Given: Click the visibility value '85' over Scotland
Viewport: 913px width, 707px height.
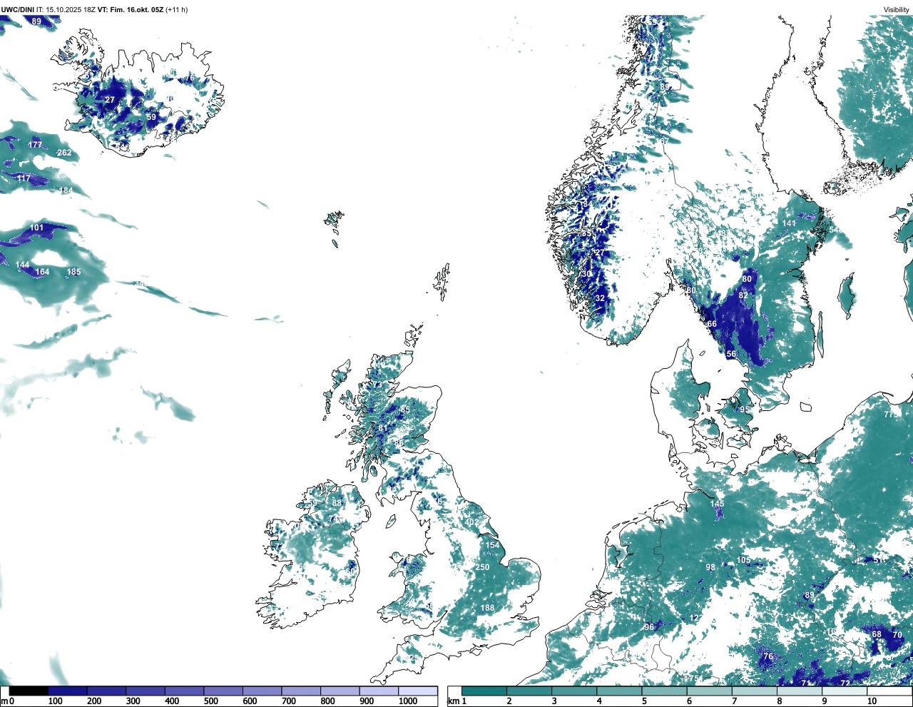Looking at the screenshot, I should pos(405,410).
